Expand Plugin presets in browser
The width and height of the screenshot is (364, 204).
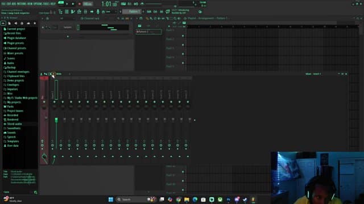point(14,43)
